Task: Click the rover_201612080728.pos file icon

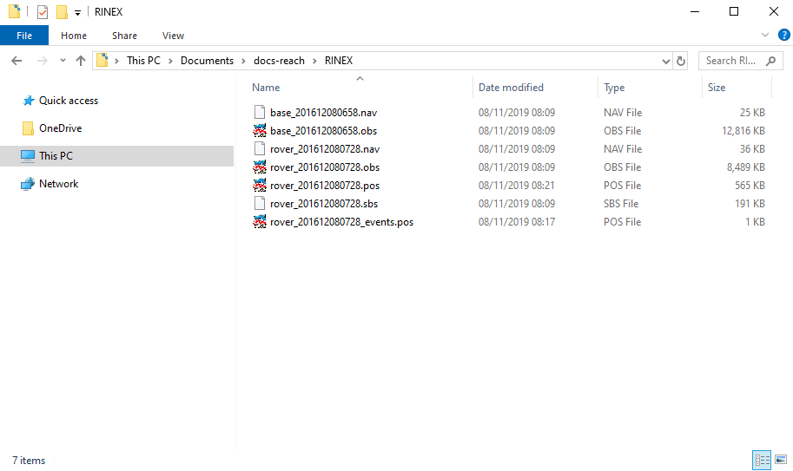Action: click(260, 186)
